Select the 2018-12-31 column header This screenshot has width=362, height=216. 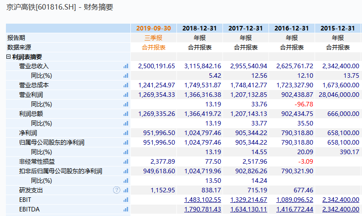point(200,28)
